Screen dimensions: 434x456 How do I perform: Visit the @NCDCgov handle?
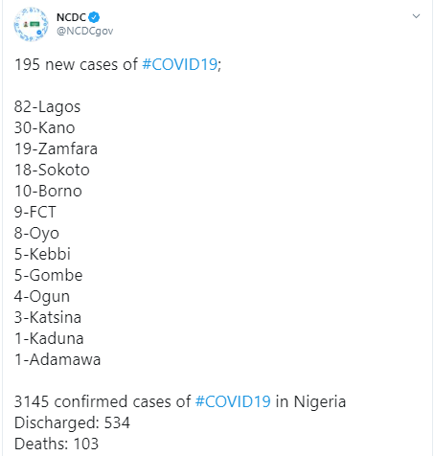[84, 31]
